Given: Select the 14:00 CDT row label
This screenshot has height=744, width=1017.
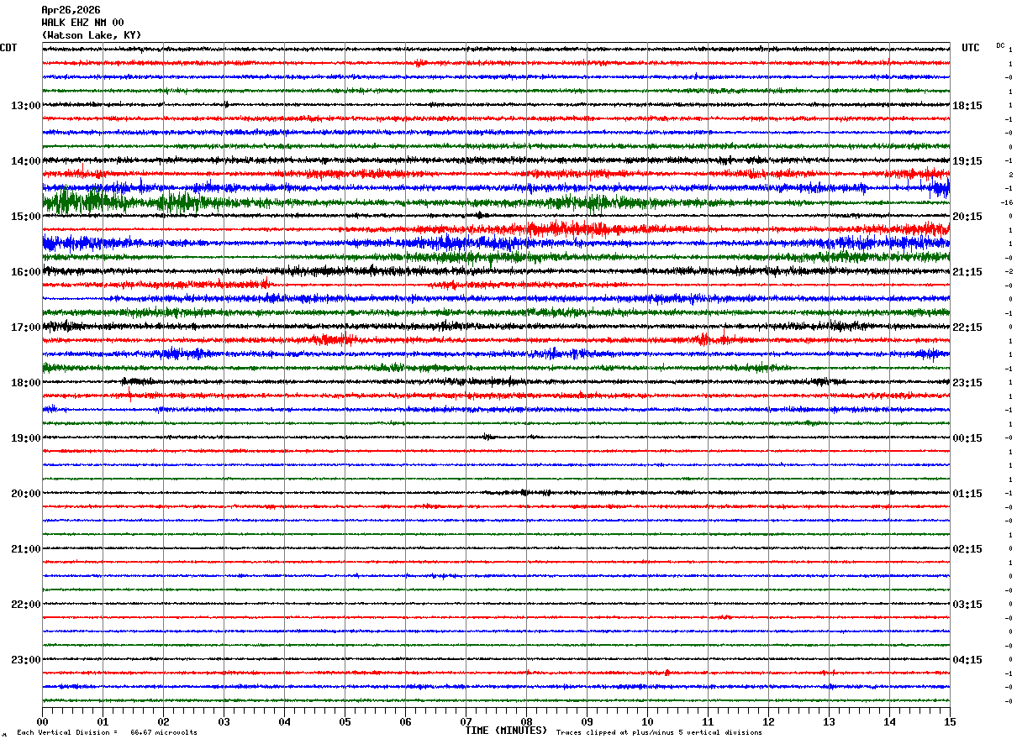Looking at the screenshot, I should 26,161.
